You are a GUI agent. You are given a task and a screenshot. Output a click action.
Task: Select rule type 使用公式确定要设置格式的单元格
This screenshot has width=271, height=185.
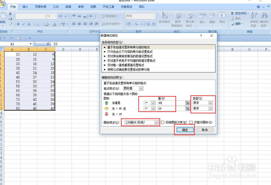pos(159,70)
